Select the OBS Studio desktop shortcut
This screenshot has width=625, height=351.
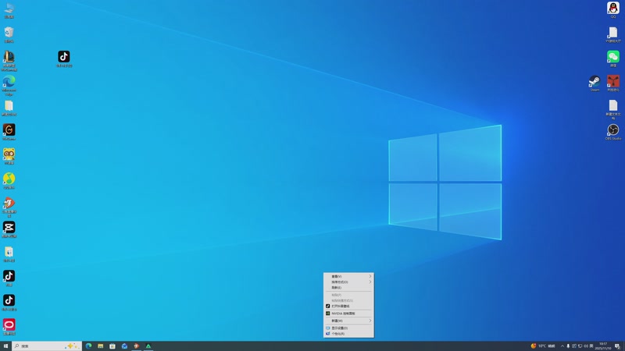613,132
